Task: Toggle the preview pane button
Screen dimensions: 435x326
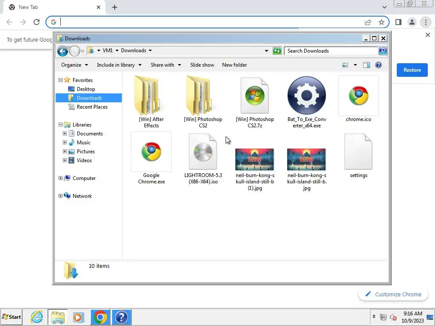Action: [367, 65]
